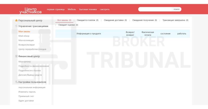Switch to the Ожидается платеж tab
The width and height of the screenshot is (208, 109).
(x=88, y=20)
